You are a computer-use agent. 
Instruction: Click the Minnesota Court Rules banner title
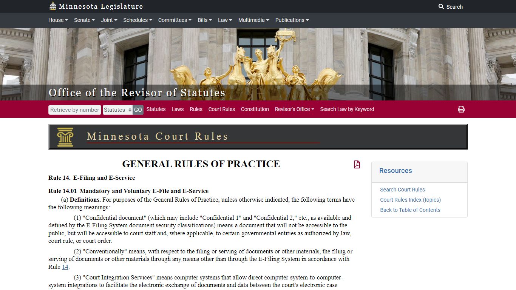coord(158,136)
